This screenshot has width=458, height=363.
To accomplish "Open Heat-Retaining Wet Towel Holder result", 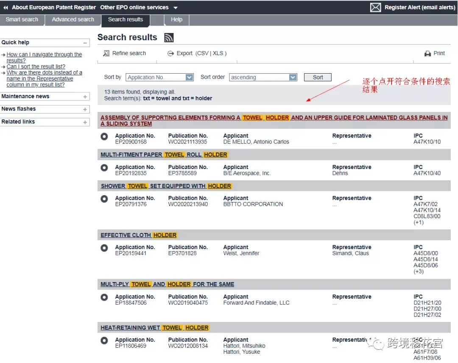I will coord(154,328).
